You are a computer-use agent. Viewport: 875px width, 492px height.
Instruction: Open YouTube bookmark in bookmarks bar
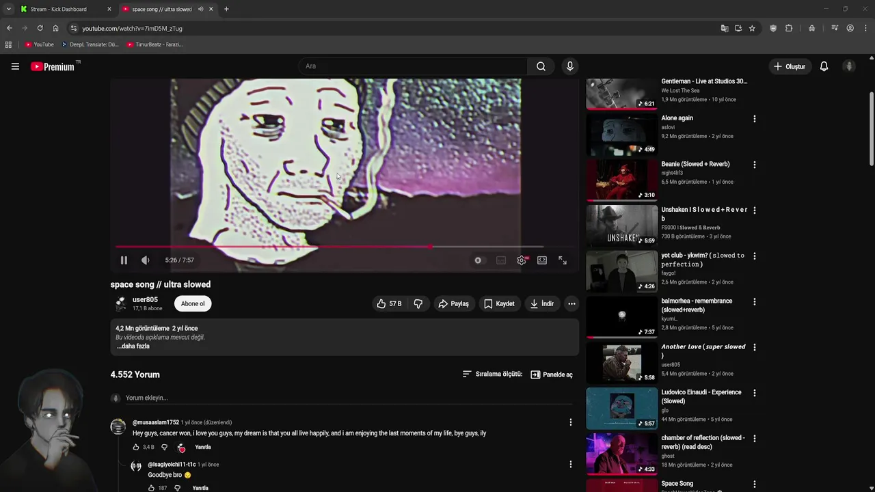tap(39, 44)
